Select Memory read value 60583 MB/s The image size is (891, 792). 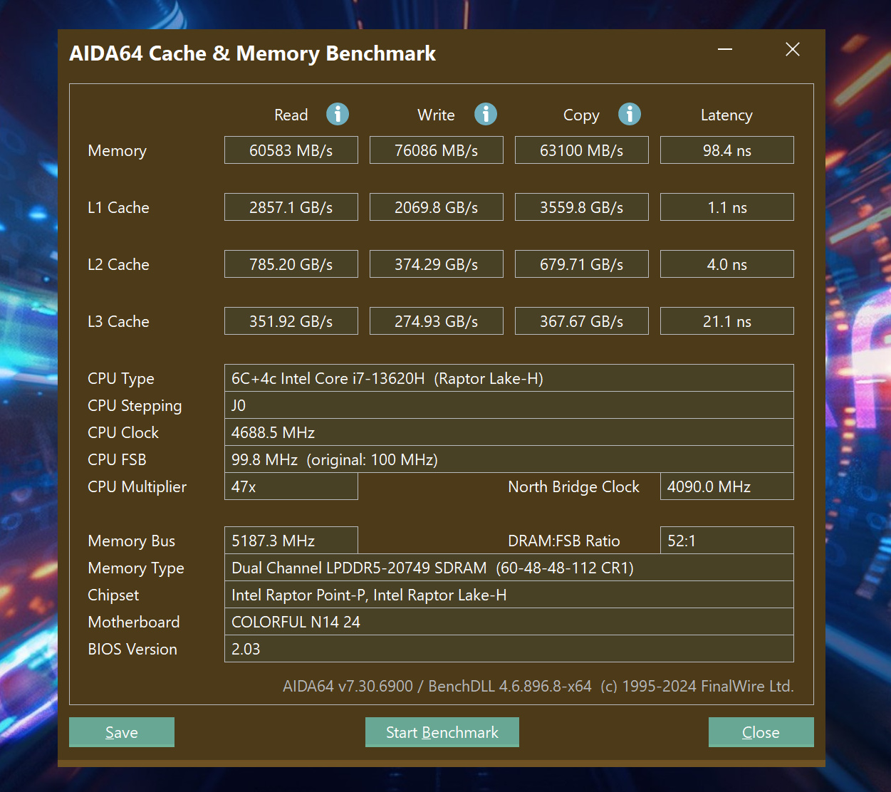(x=291, y=150)
